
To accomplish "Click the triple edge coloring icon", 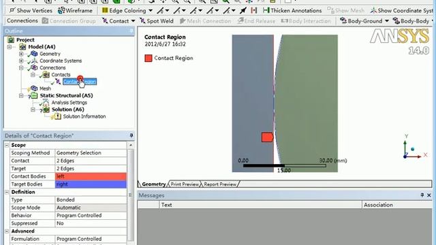I will (211, 11).
